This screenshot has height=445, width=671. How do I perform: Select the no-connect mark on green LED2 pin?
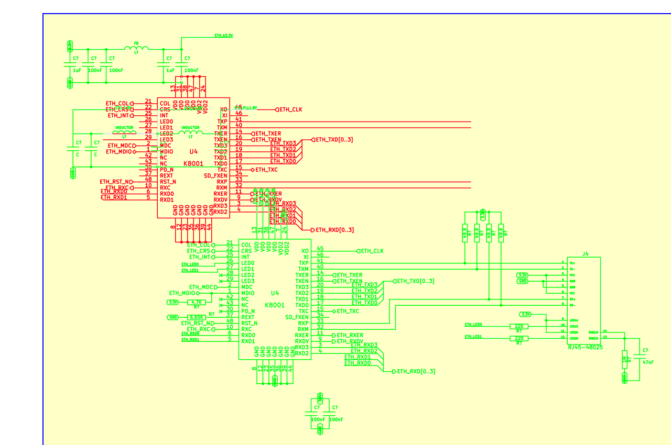point(221,275)
